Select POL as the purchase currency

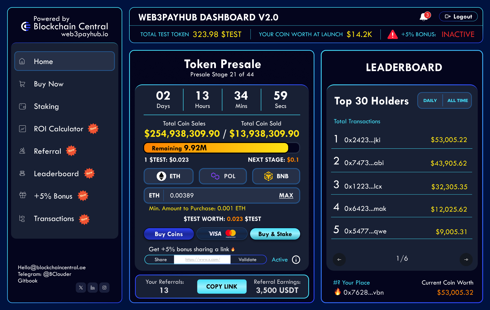pyautogui.click(x=223, y=176)
